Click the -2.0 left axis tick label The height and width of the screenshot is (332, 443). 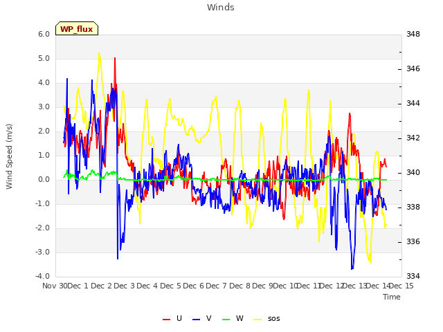point(42,228)
